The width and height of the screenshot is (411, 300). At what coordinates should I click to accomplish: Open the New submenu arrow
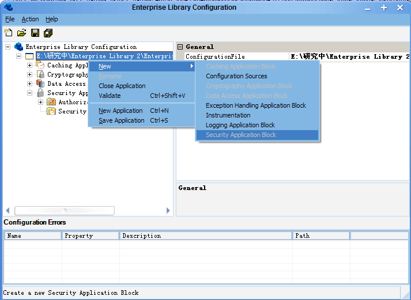pyautogui.click(x=192, y=66)
